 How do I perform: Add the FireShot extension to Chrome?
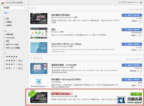[132, 65]
